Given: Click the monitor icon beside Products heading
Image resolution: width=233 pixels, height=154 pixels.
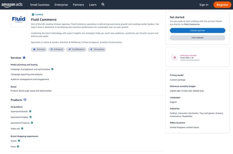Looking at the screenshot, I should [25, 100].
